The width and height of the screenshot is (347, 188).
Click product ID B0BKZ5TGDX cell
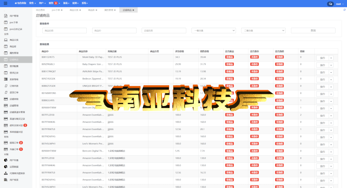pos(48,86)
